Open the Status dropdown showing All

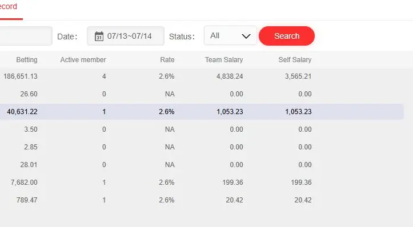coord(230,35)
